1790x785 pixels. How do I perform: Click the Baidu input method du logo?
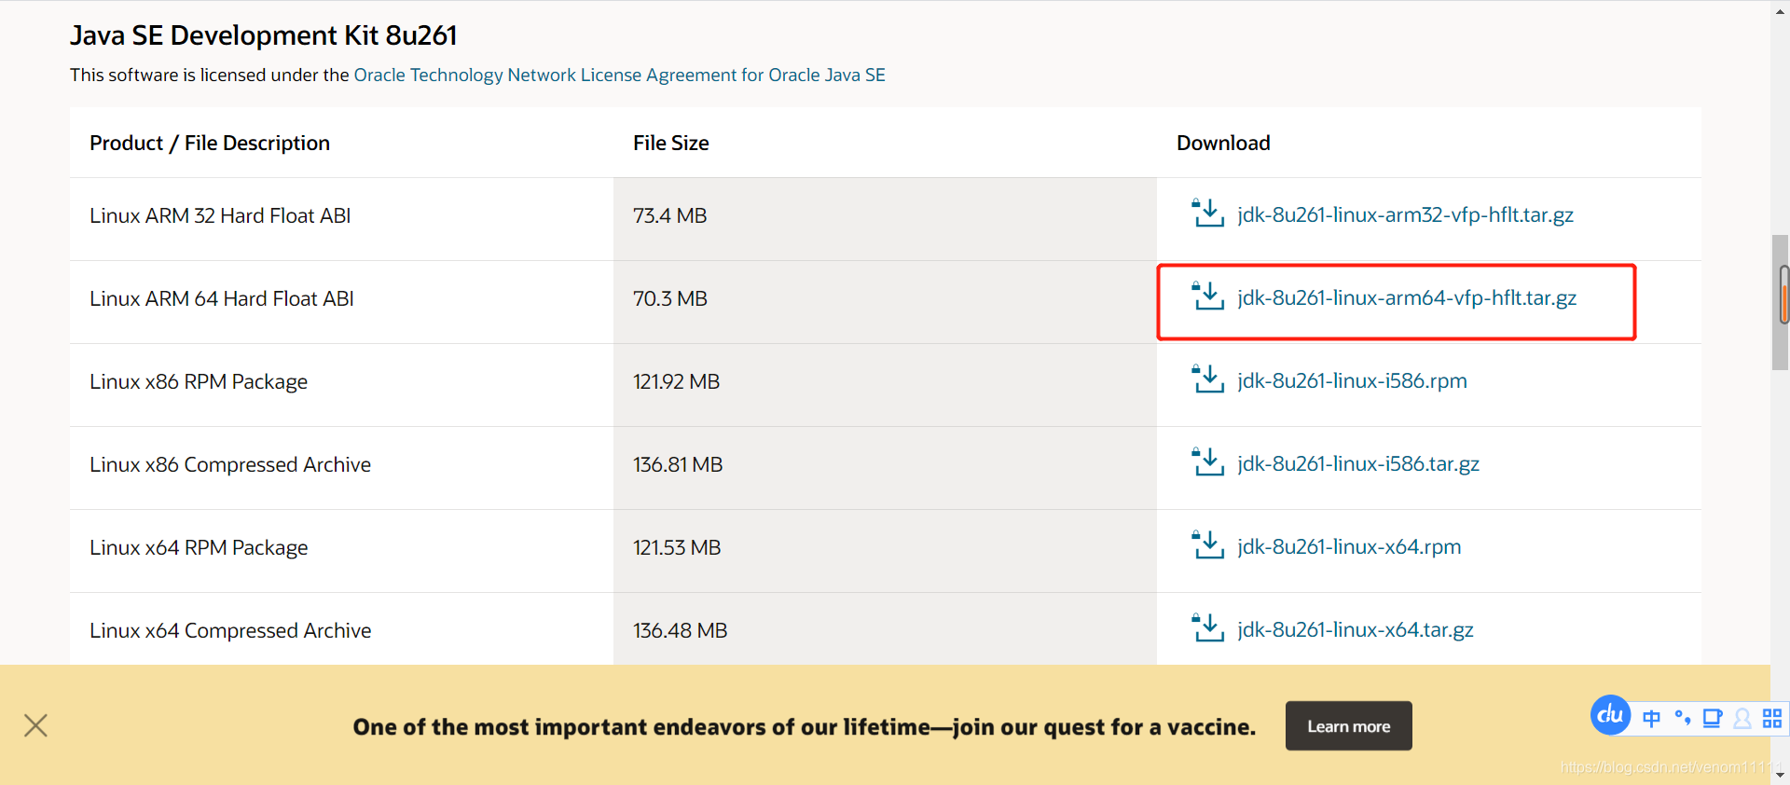point(1610,715)
